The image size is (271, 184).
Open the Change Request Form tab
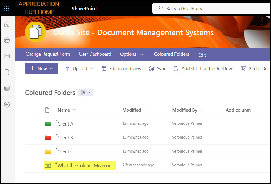[x=48, y=54]
